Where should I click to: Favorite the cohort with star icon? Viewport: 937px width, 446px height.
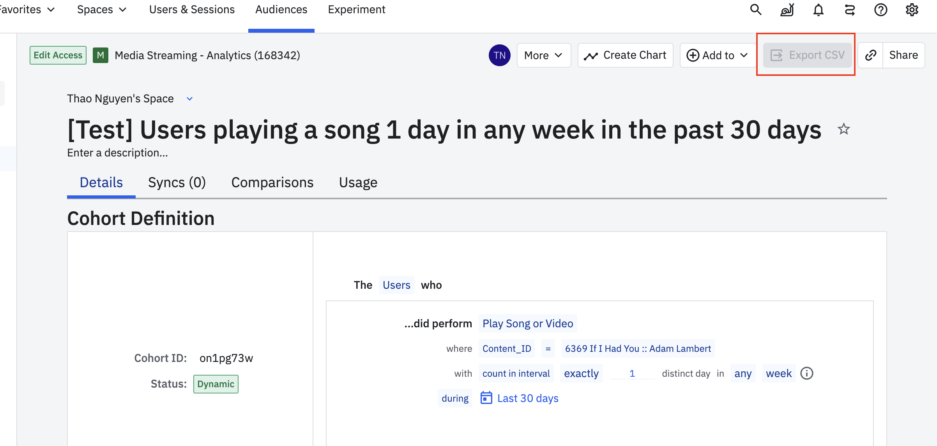click(x=843, y=129)
